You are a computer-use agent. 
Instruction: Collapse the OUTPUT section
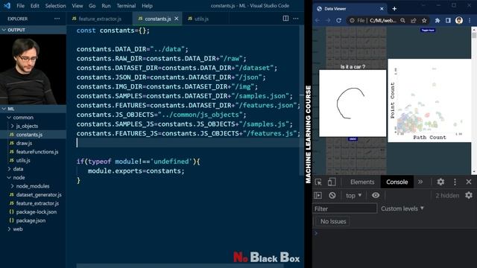[x=33, y=30]
